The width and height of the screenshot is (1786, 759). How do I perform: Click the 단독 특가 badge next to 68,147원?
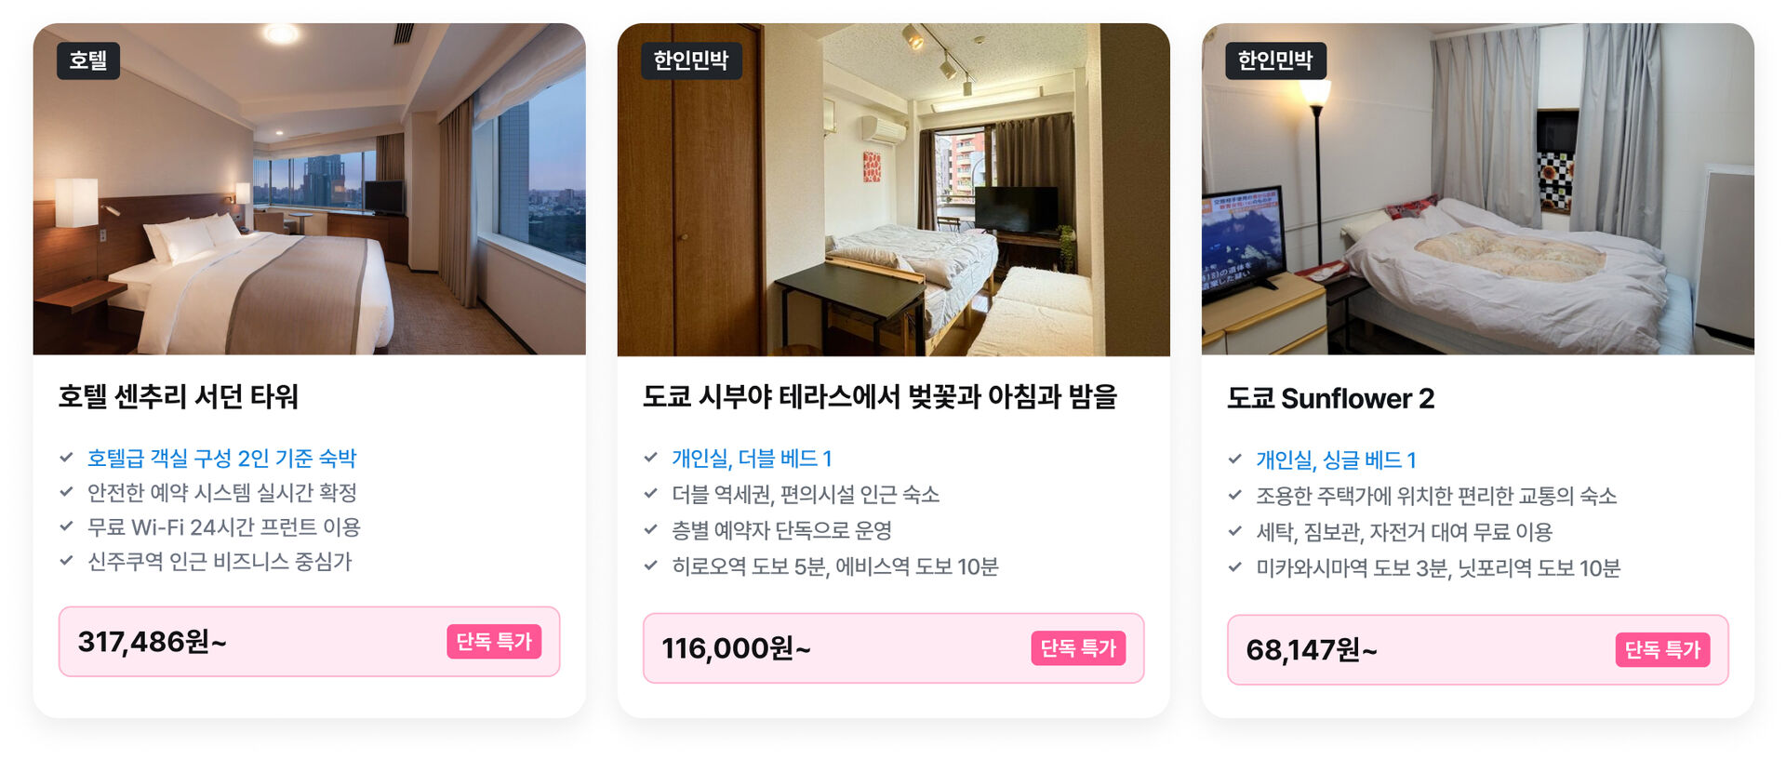[x=1662, y=650]
